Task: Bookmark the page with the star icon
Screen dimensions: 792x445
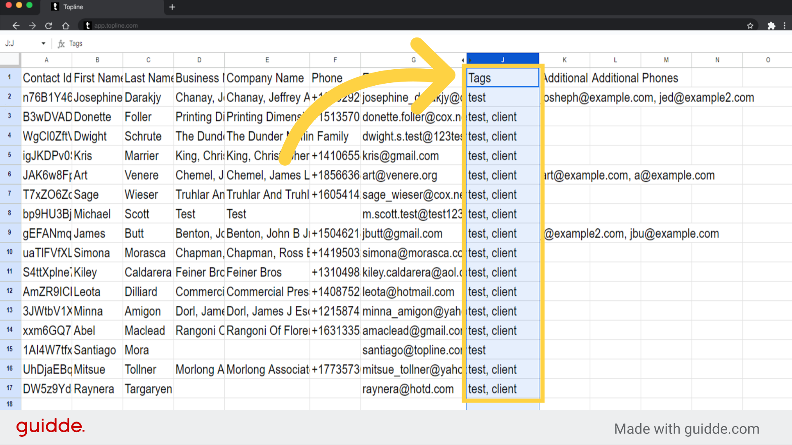Action: [750, 26]
